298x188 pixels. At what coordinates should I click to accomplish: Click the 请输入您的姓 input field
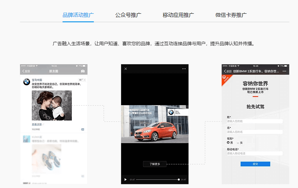[255, 121]
